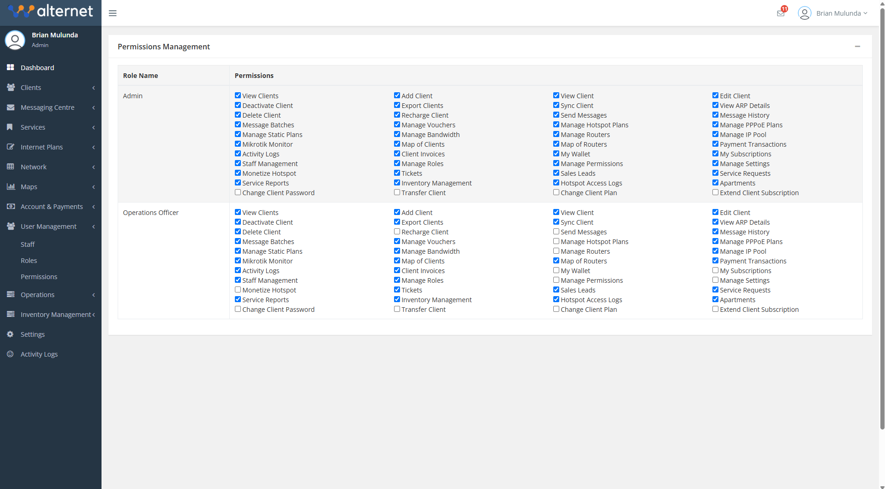Toggle the hamburger navigation menu
The image size is (885, 489).
click(x=112, y=13)
